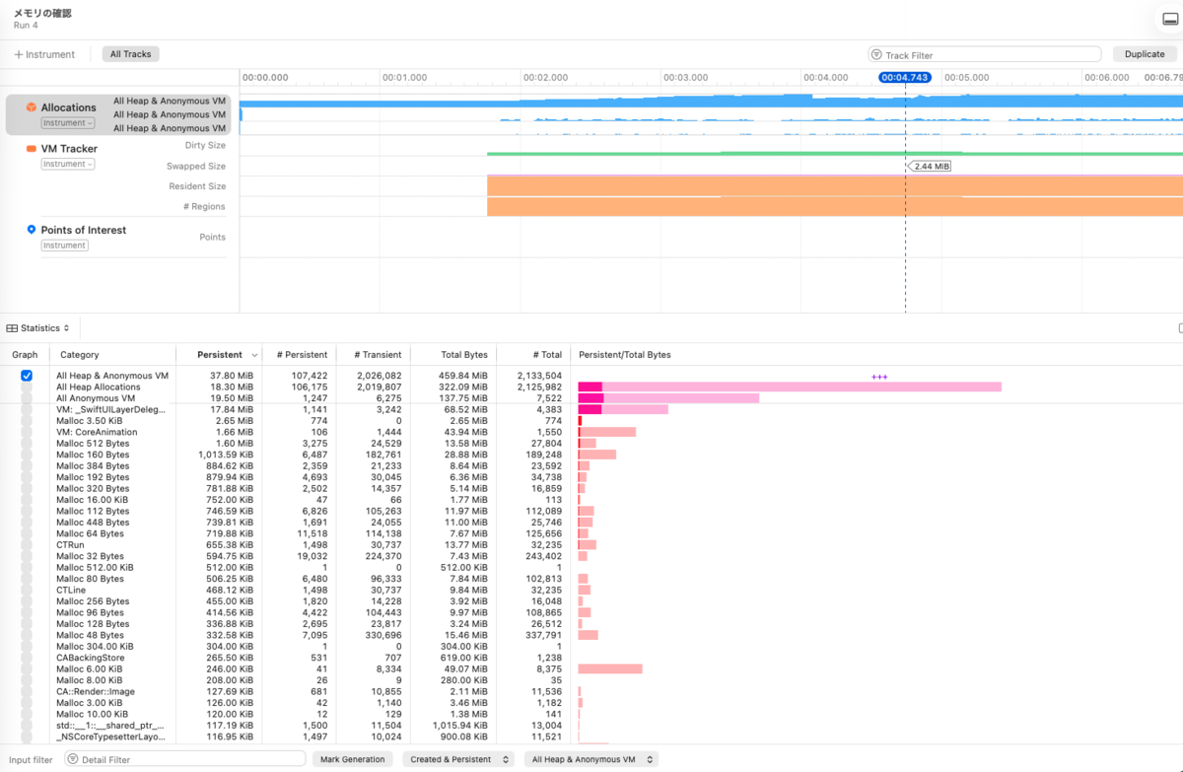This screenshot has height=772, width=1183.
Task: Select VM: _SwiftUILayerDeleg... row name
Action: [110, 409]
